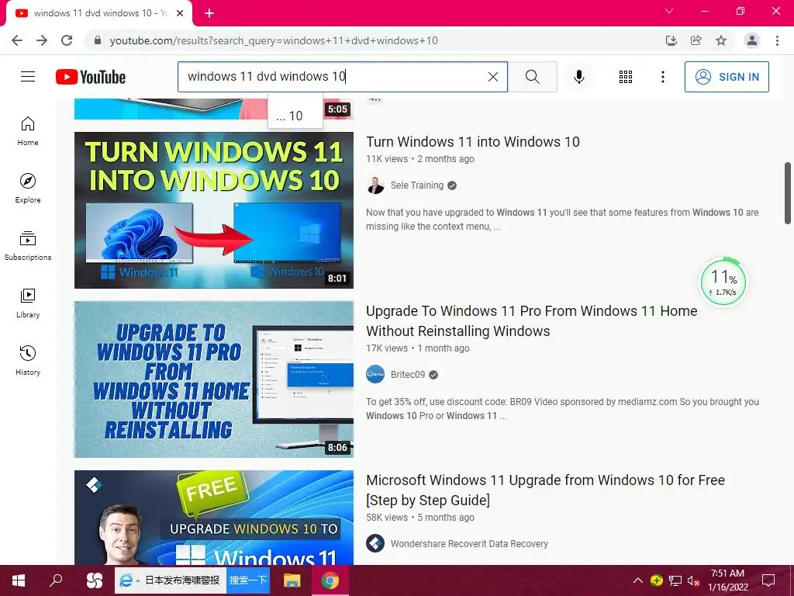Open Subscriptions in sidebar
This screenshot has height=596, width=794.
pyautogui.click(x=28, y=246)
